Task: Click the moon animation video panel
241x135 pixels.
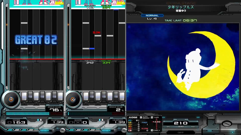Action: click(183, 67)
